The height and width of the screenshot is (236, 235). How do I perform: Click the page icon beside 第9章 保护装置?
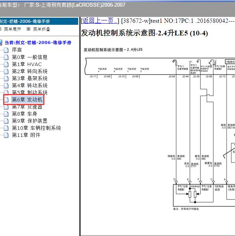(6, 121)
